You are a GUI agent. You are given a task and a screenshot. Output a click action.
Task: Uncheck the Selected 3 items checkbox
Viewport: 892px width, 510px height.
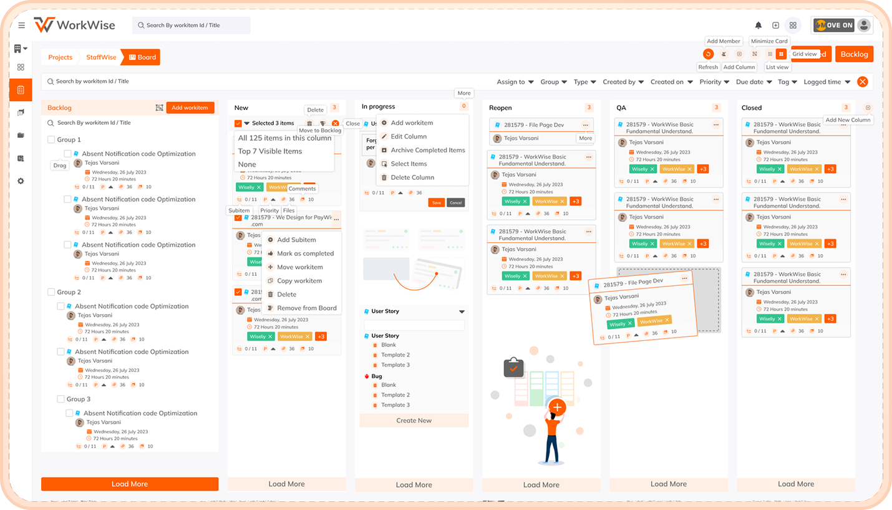pos(238,124)
